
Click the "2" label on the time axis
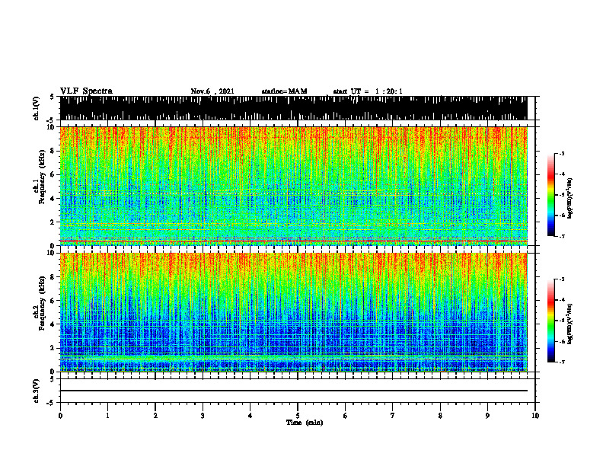pyautogui.click(x=155, y=416)
